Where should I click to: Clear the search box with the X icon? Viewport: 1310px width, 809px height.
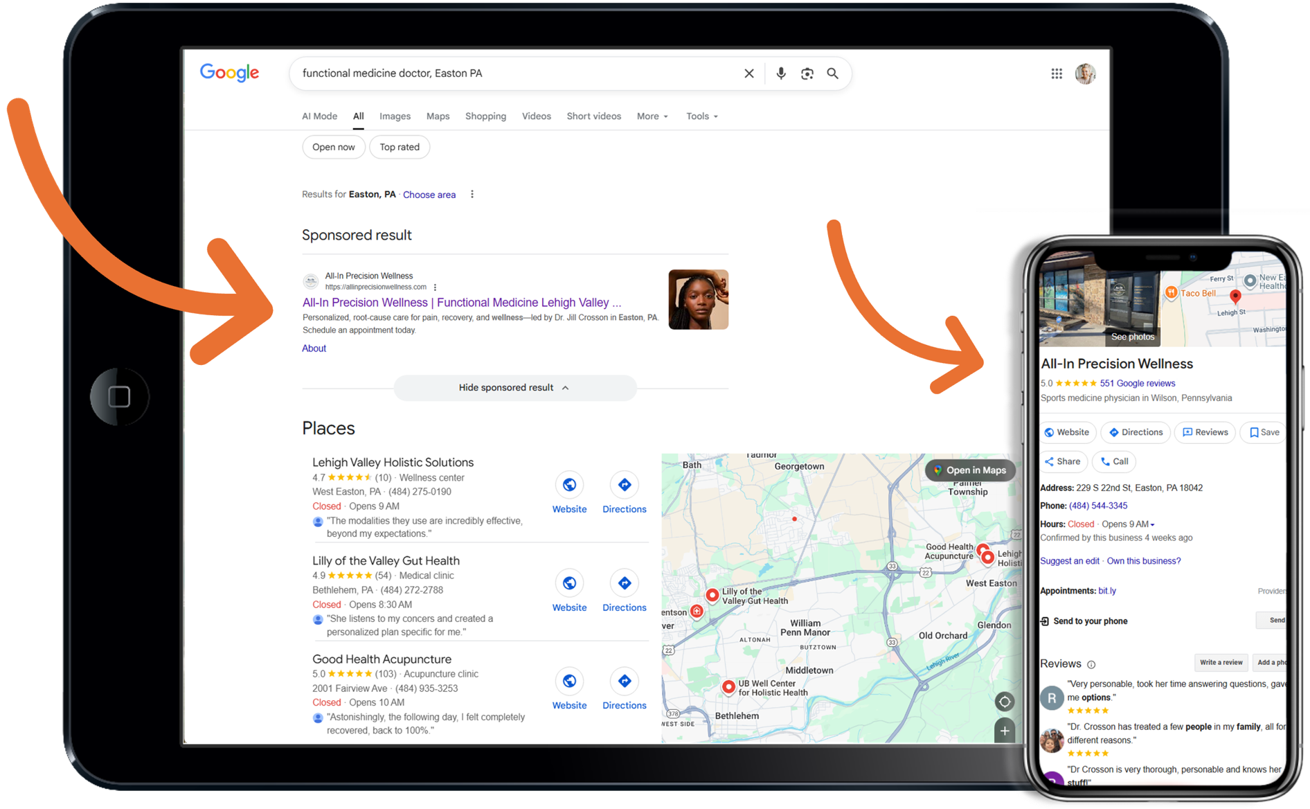[x=748, y=73]
